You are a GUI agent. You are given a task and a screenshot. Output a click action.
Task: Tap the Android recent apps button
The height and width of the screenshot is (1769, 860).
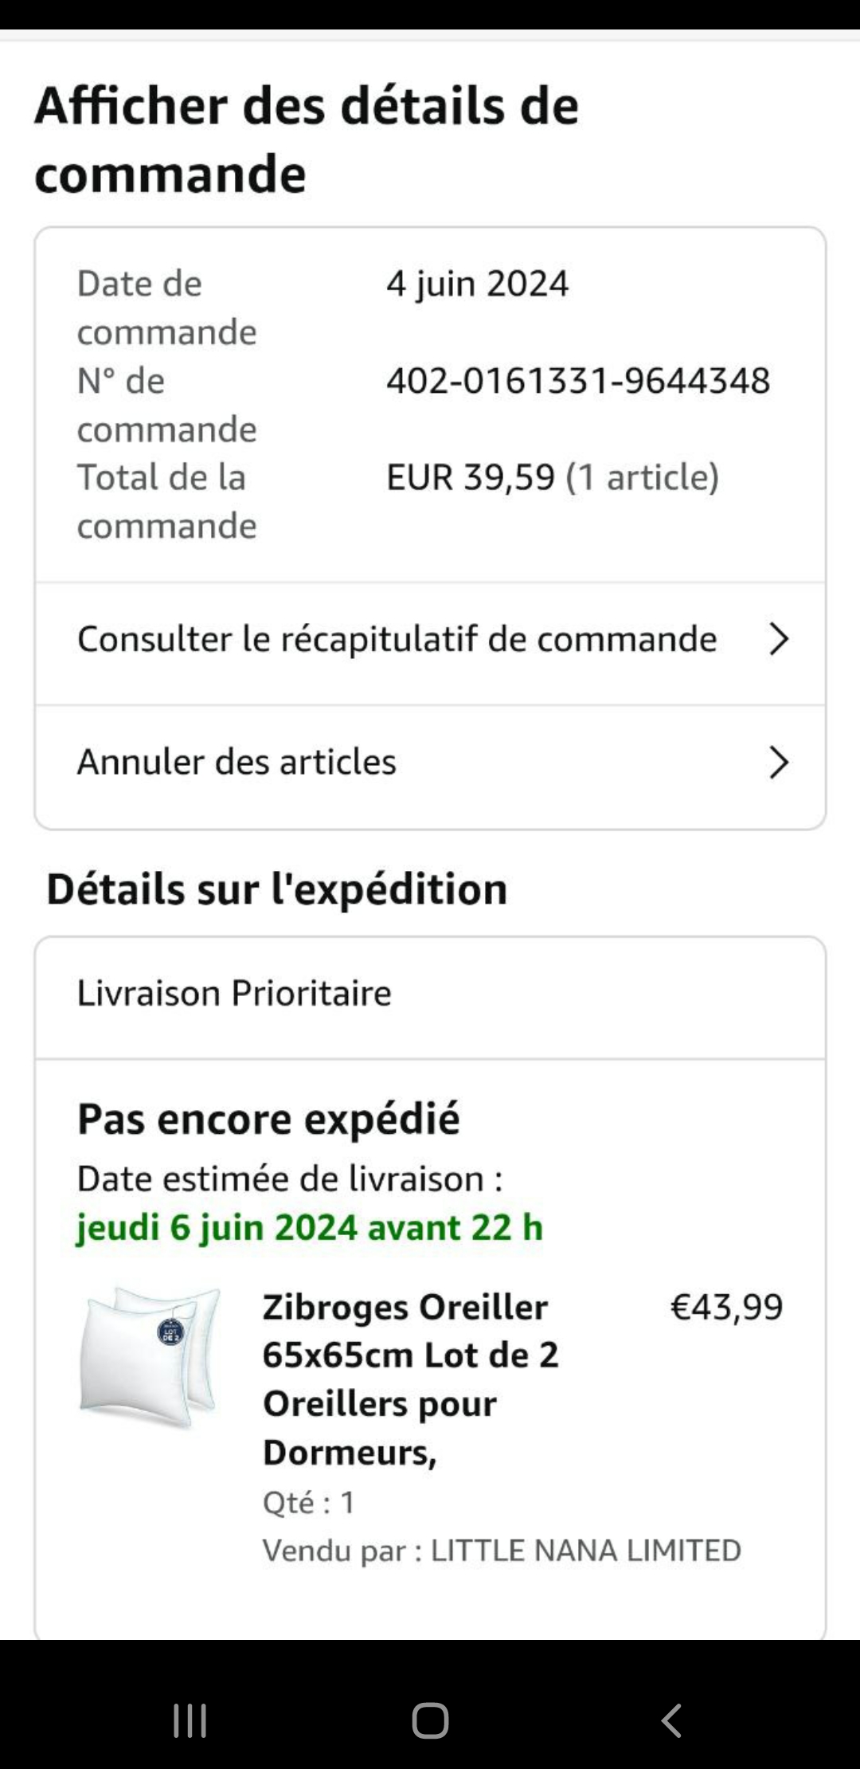pyautogui.click(x=190, y=1720)
